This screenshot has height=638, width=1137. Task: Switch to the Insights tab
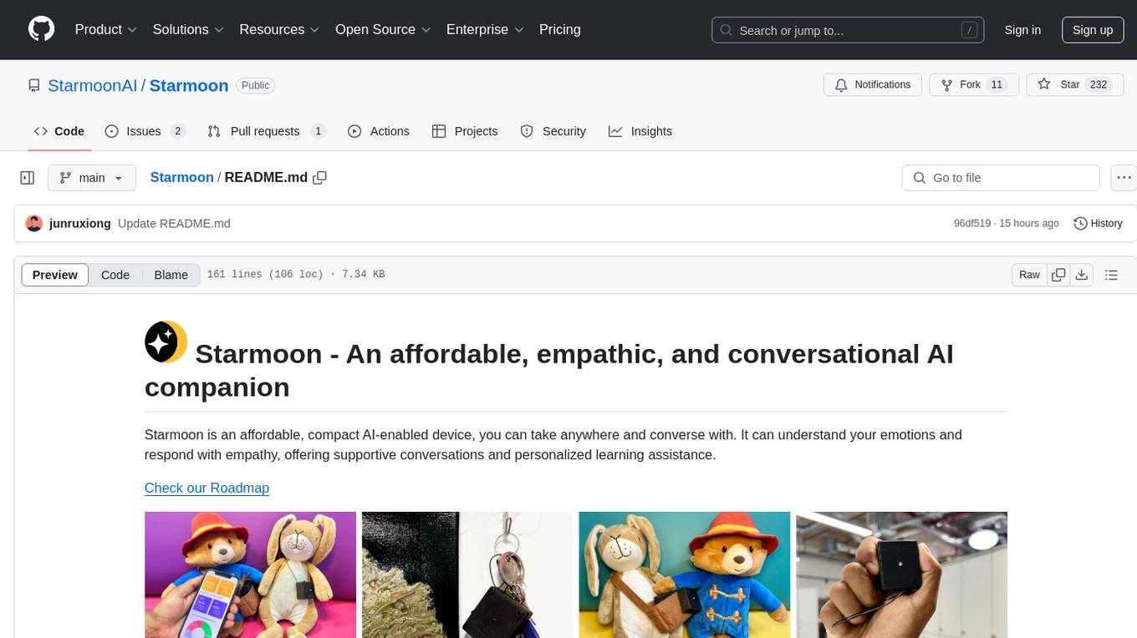pyautogui.click(x=640, y=131)
